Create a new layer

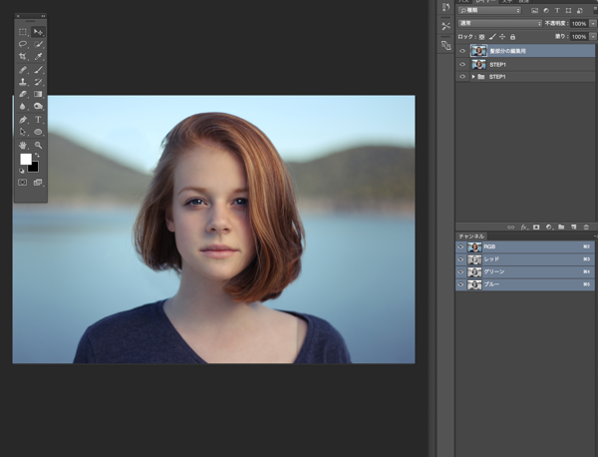pos(574,228)
